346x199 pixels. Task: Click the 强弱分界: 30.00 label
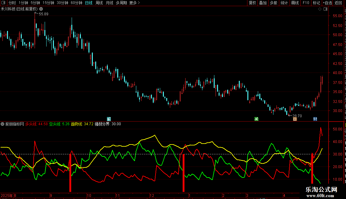click(108, 124)
